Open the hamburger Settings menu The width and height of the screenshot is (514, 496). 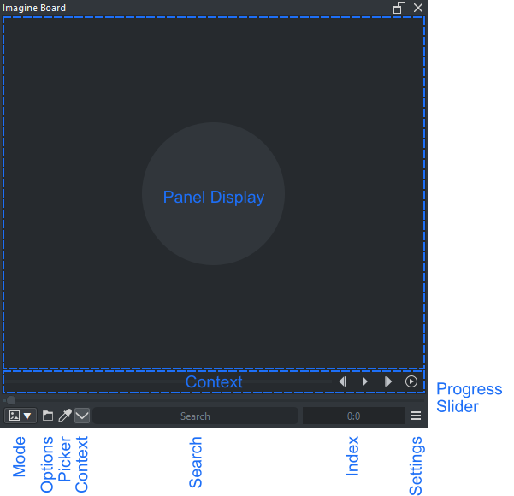(416, 416)
